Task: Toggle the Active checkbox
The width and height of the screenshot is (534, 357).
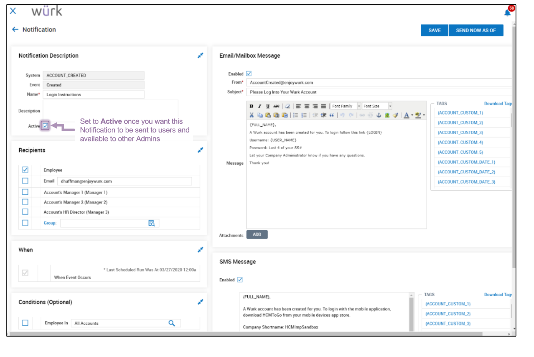Action: pyautogui.click(x=45, y=126)
